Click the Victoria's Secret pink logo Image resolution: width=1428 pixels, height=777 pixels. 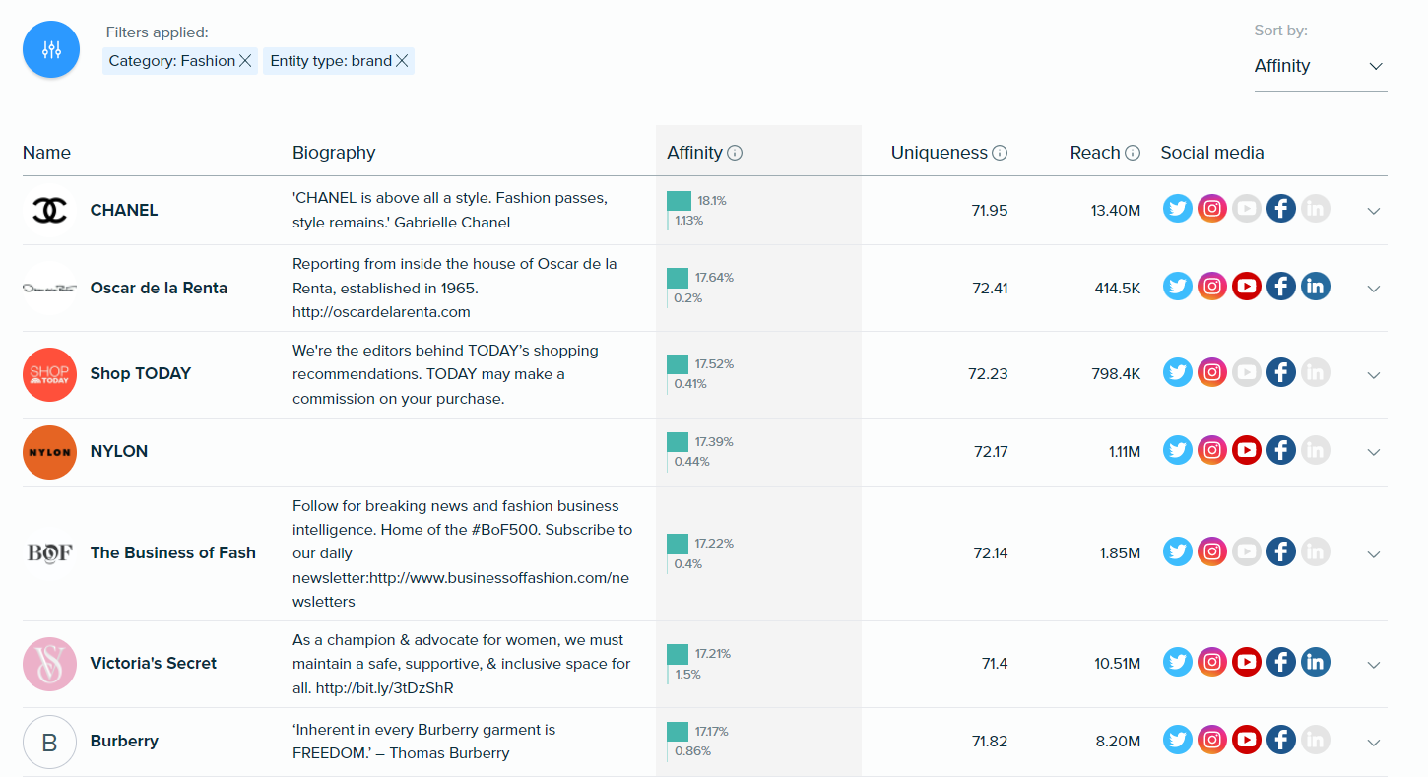tap(49, 664)
